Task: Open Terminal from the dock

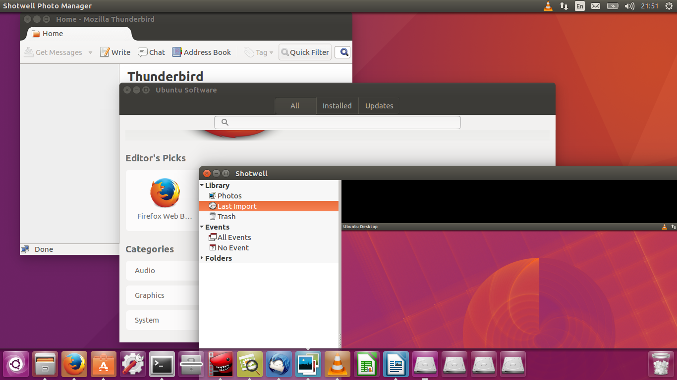Action: pyautogui.click(x=162, y=365)
